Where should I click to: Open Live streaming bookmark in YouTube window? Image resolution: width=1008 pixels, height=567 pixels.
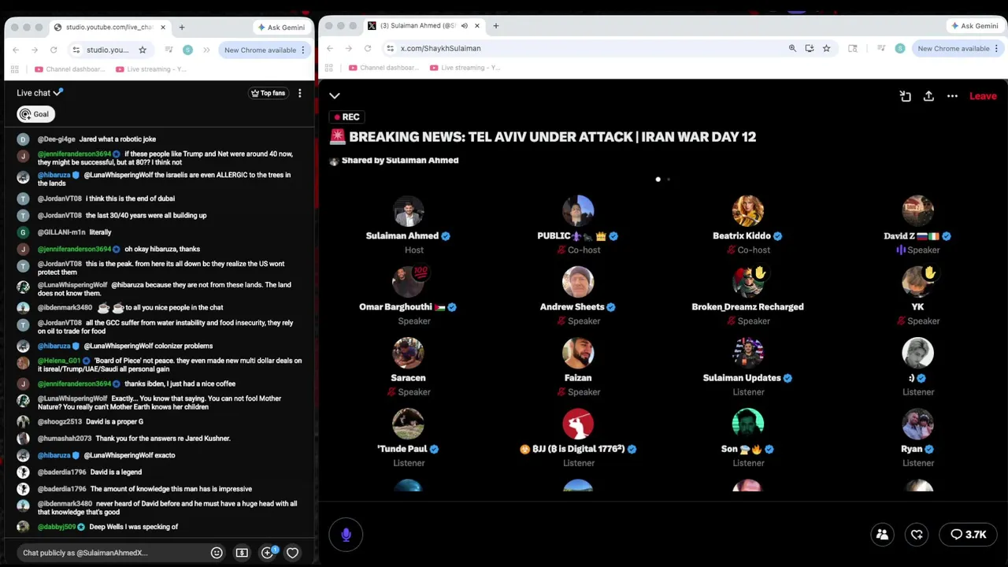click(x=151, y=69)
